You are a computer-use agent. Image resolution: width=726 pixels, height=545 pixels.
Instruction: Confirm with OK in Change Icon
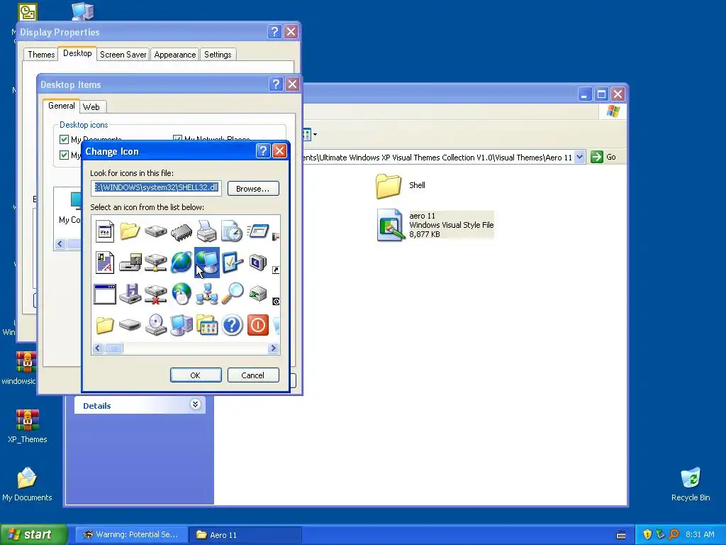pos(196,375)
